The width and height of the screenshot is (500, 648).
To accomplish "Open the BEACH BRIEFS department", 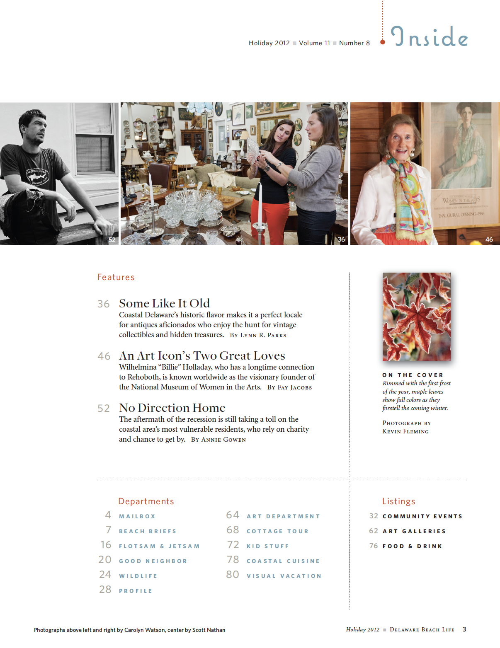I will (x=148, y=531).
